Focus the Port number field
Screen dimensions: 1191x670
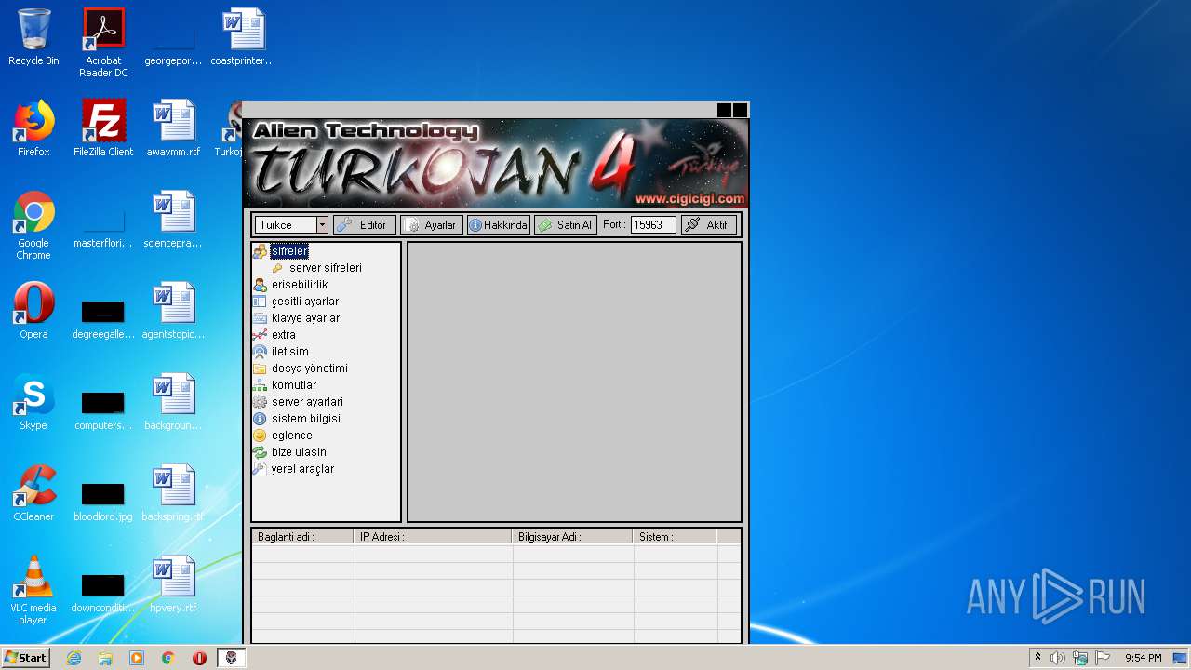click(653, 225)
